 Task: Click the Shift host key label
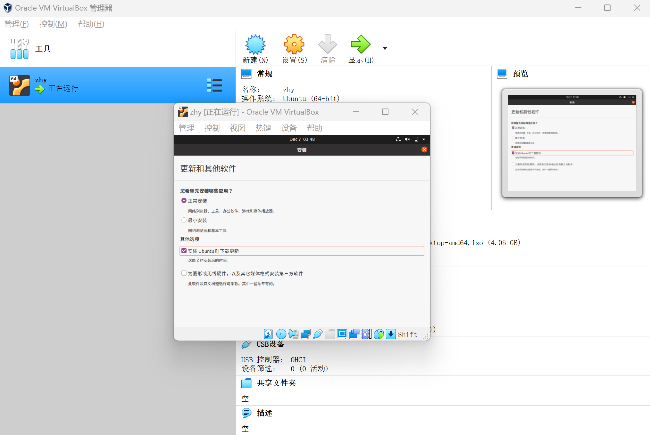(407, 334)
